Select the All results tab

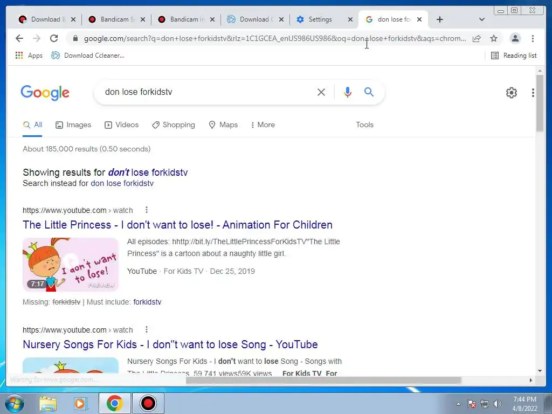click(32, 125)
